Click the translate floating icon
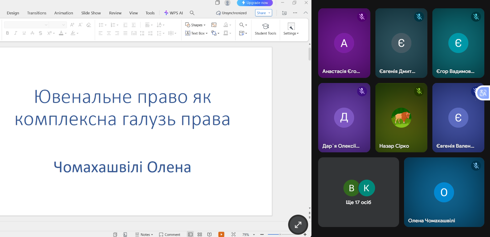 tap(483, 93)
